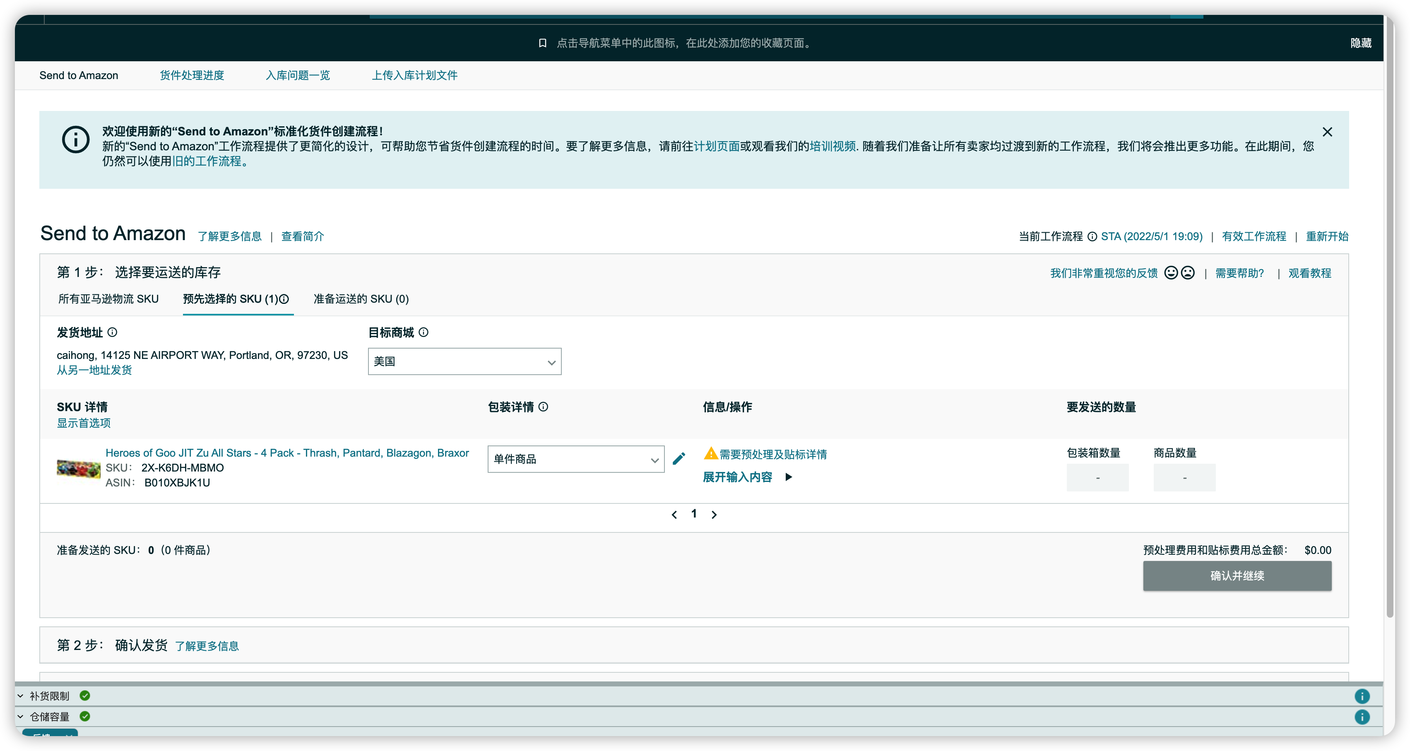Click page number 1 in pagination

pos(694,513)
